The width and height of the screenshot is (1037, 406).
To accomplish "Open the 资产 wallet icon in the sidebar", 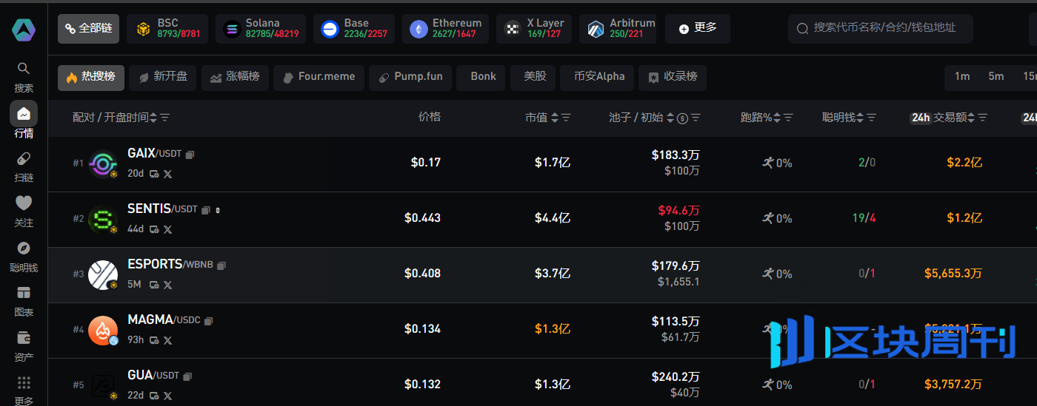I will click(x=24, y=339).
